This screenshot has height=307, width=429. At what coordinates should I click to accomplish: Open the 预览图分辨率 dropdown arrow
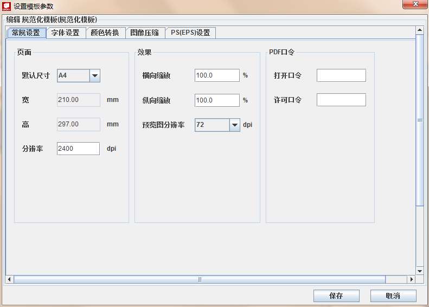(234, 125)
